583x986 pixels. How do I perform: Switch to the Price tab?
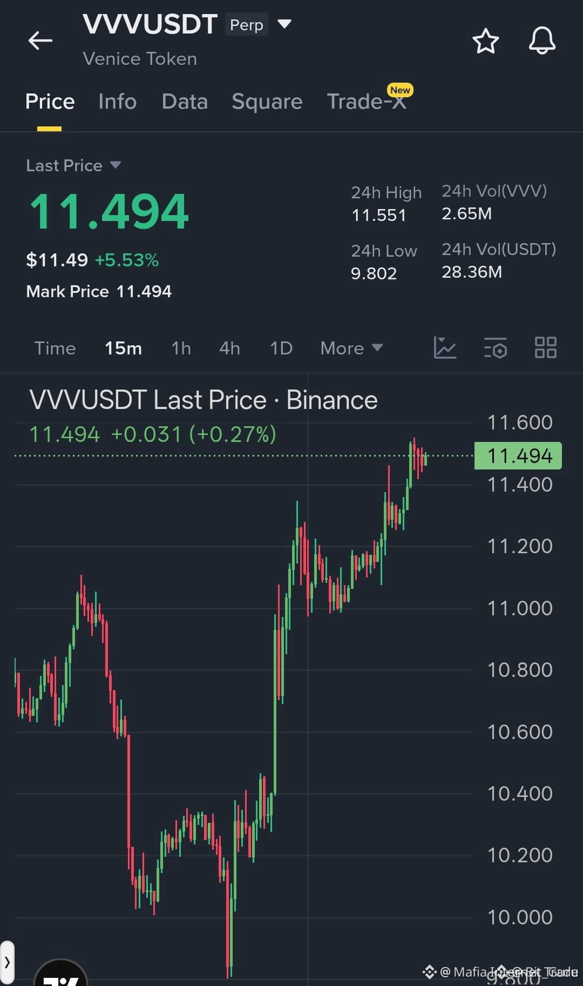[x=50, y=102]
